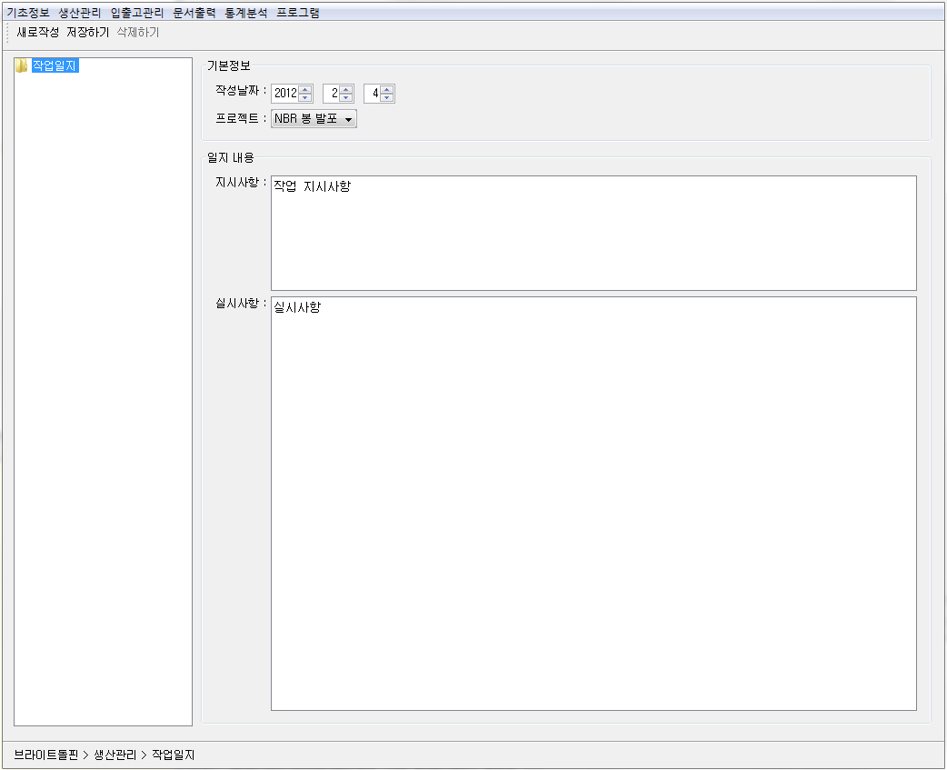Open the 프로젝트 dropdown list
This screenshot has width=947, height=770.
pyautogui.click(x=349, y=119)
